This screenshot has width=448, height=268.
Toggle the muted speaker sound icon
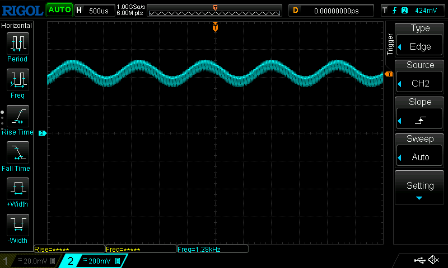pos(433,260)
